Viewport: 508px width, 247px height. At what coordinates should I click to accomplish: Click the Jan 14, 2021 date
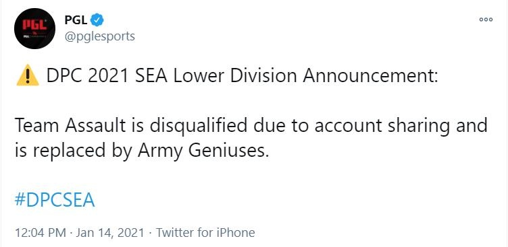[x=109, y=233]
